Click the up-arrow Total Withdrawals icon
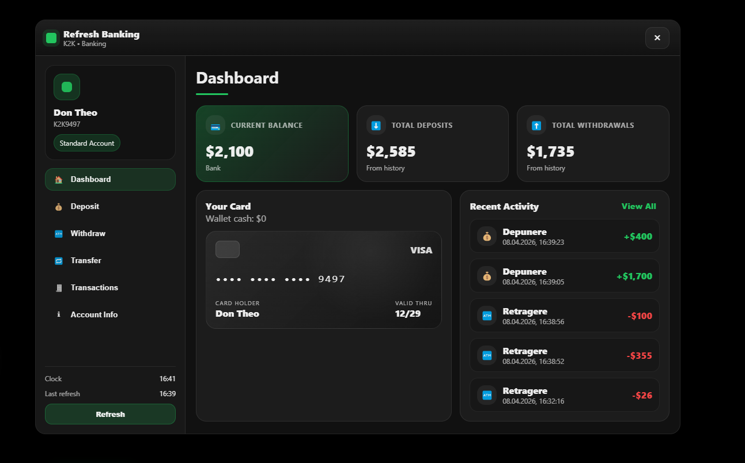The height and width of the screenshot is (463, 745). pos(536,126)
